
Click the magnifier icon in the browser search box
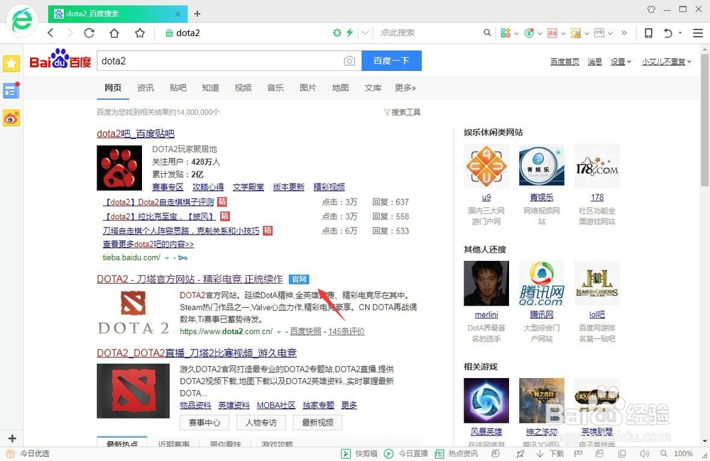click(487, 33)
